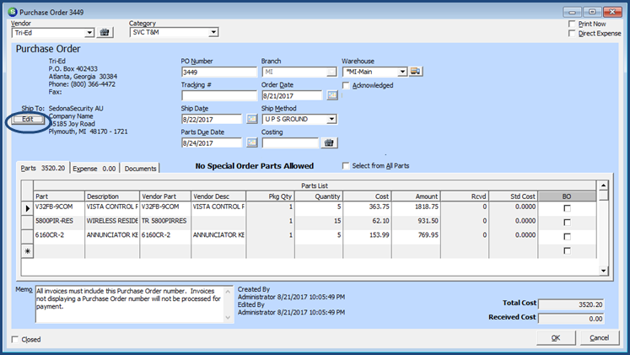
Task: Check the Direct Expense option
Action: [x=573, y=34]
